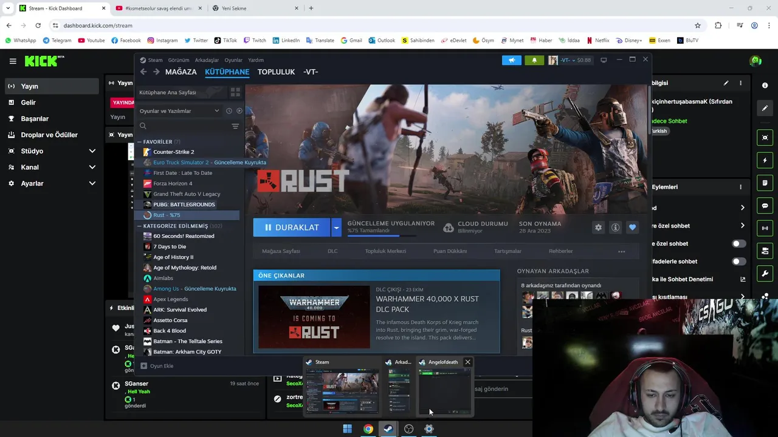Click the wrench icon in Kick right rail
The height and width of the screenshot is (437, 778).
pyautogui.click(x=765, y=274)
